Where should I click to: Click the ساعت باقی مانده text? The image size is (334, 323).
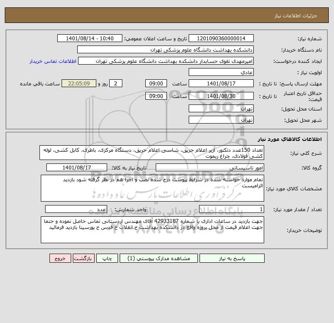(x=40, y=84)
